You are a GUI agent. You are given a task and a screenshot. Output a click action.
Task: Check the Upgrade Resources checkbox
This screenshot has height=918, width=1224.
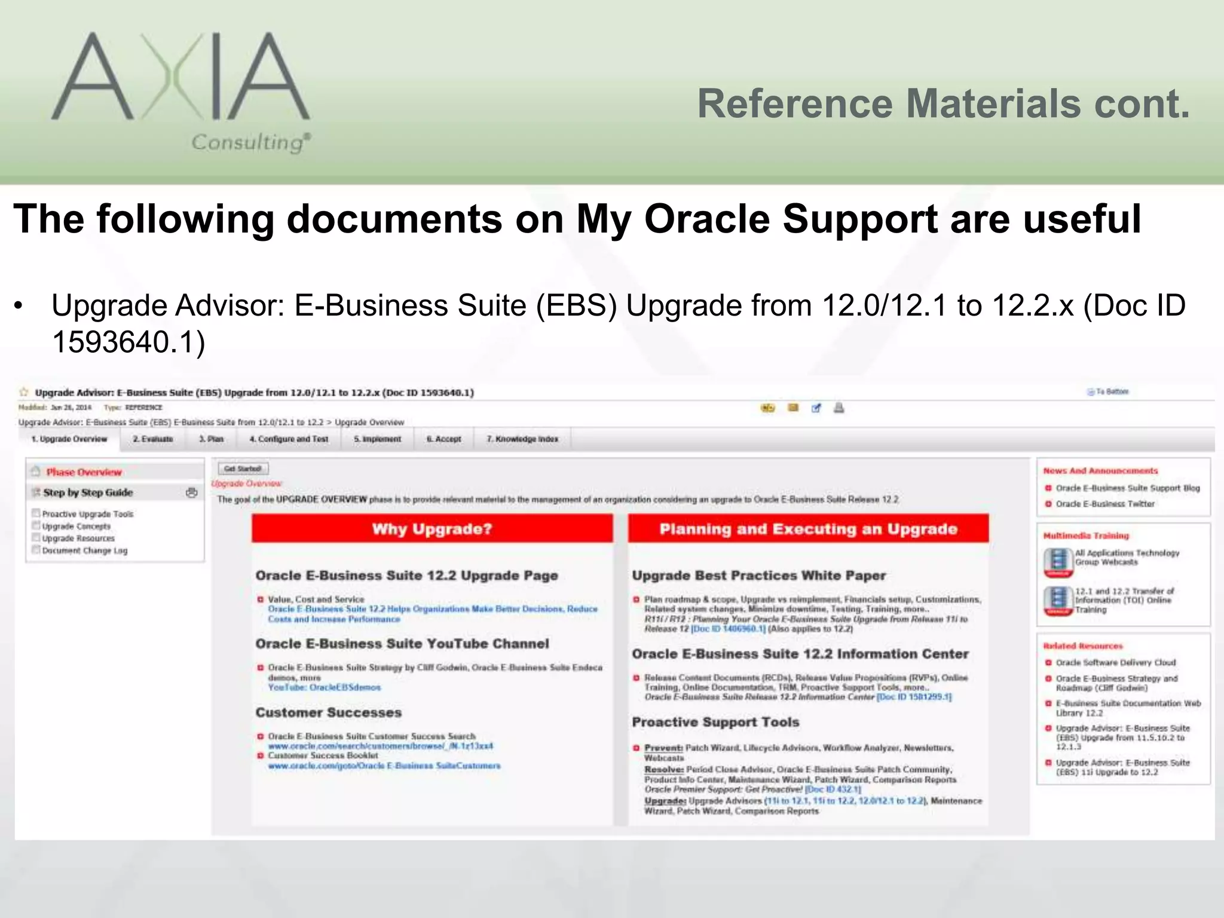click(x=36, y=538)
